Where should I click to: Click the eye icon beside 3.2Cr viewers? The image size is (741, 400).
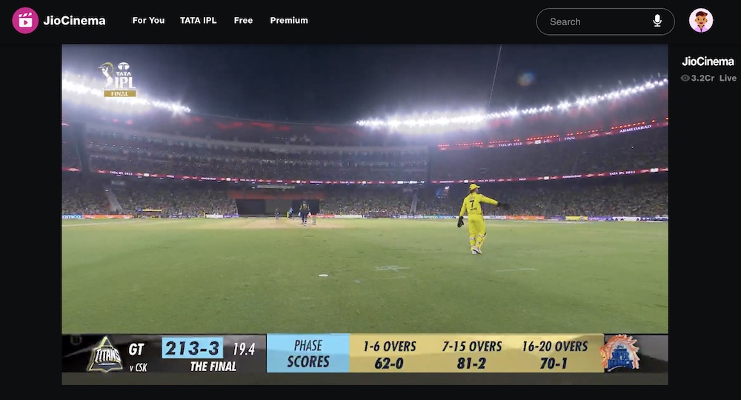pos(685,79)
